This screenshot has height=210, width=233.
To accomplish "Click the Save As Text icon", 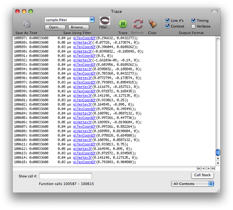I will click(26, 24).
